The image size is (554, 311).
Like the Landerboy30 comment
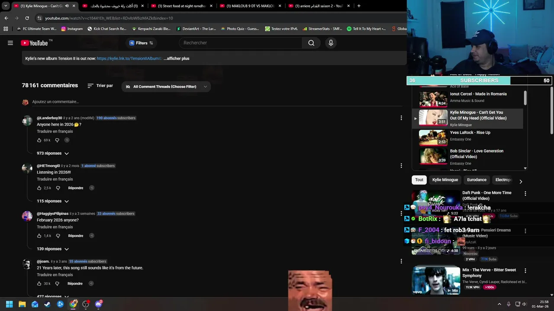(x=39, y=140)
